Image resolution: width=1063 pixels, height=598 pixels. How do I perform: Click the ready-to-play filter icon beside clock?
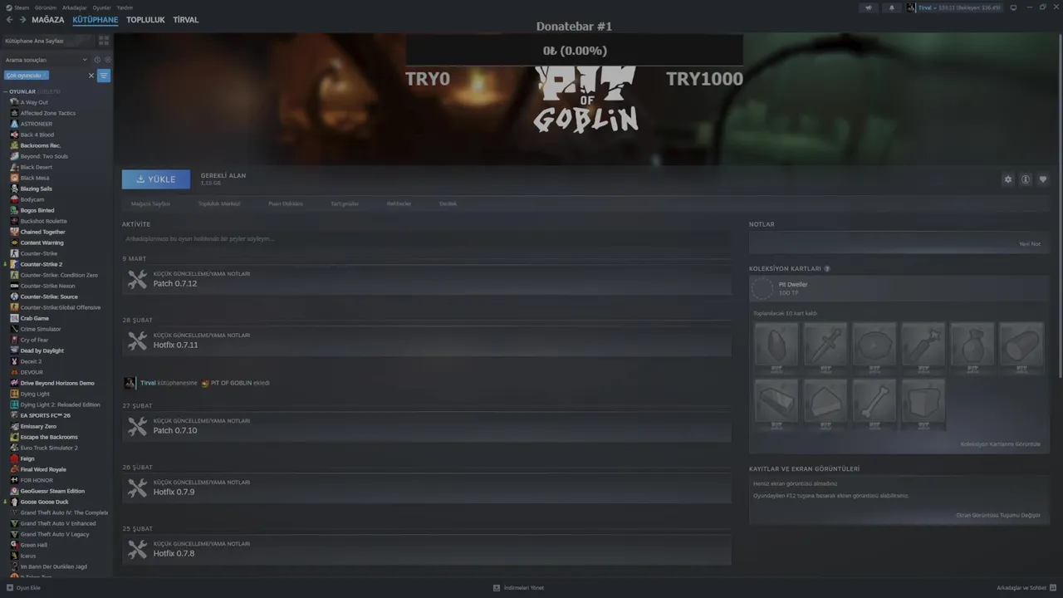107,60
